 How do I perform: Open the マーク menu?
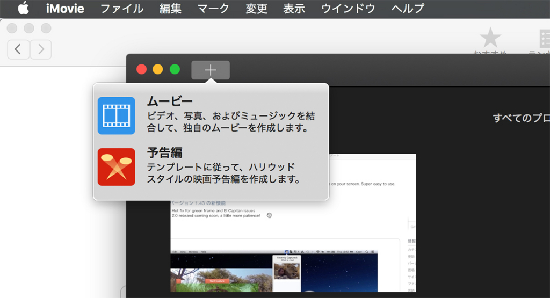click(213, 9)
